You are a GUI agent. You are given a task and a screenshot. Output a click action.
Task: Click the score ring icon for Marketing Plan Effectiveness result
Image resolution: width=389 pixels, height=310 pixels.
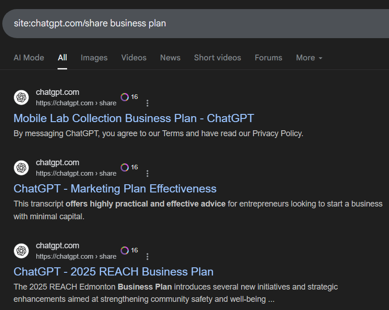125,167
